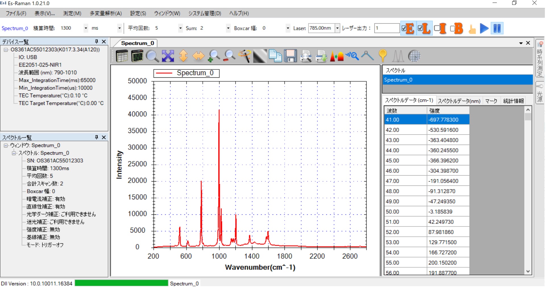The height and width of the screenshot is (287, 548).
Task: Click the save spectrum floppy disk icon
Action: coord(290,56)
